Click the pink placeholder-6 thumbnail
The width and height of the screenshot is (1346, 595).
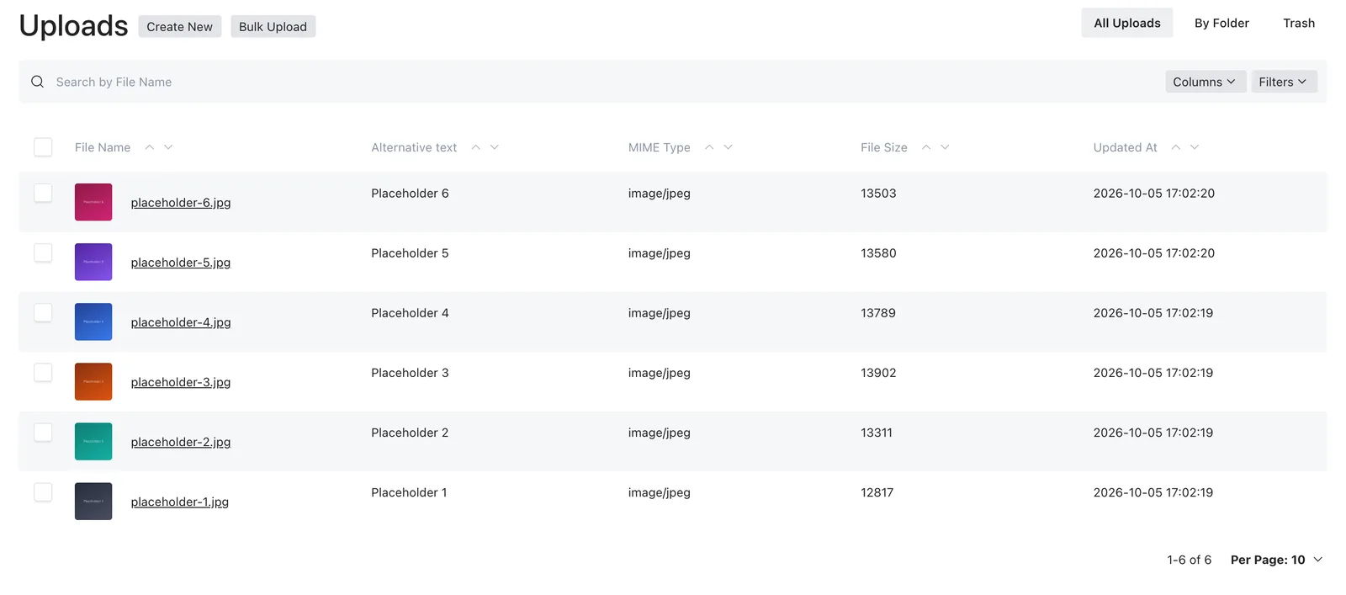93,202
